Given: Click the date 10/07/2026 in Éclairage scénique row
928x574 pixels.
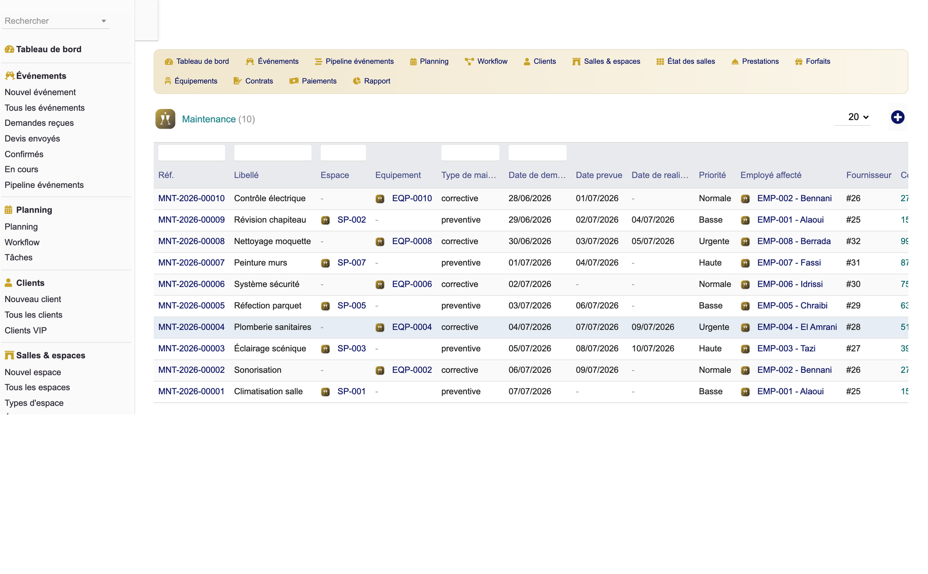Looking at the screenshot, I should (x=653, y=348).
